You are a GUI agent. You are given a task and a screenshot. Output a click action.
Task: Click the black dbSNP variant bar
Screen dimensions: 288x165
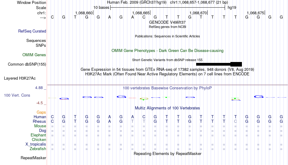pos(219,64)
